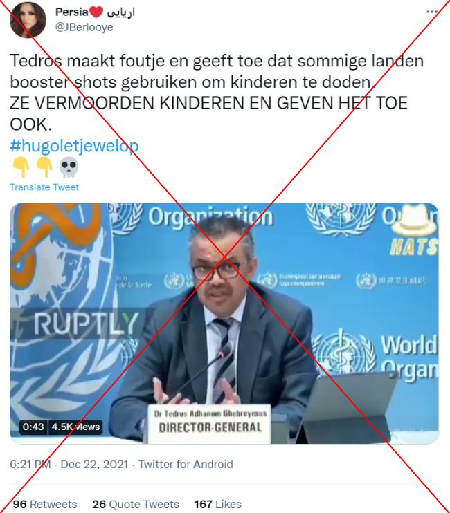View the 26 Quote Tweets list
This screenshot has height=513, width=450.
point(136,504)
